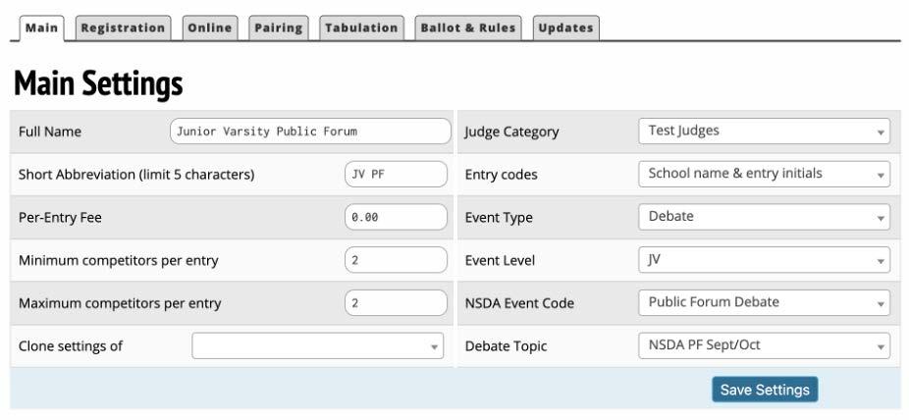Expand the Debate Topic dropdown

pos(764,346)
